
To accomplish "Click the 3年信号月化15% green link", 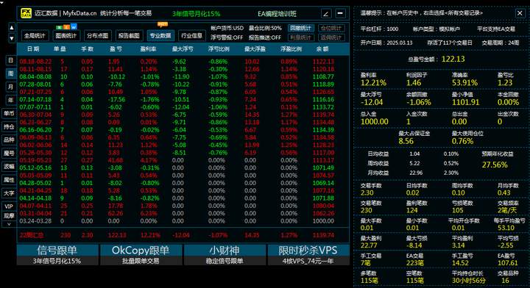I will 196,14.
